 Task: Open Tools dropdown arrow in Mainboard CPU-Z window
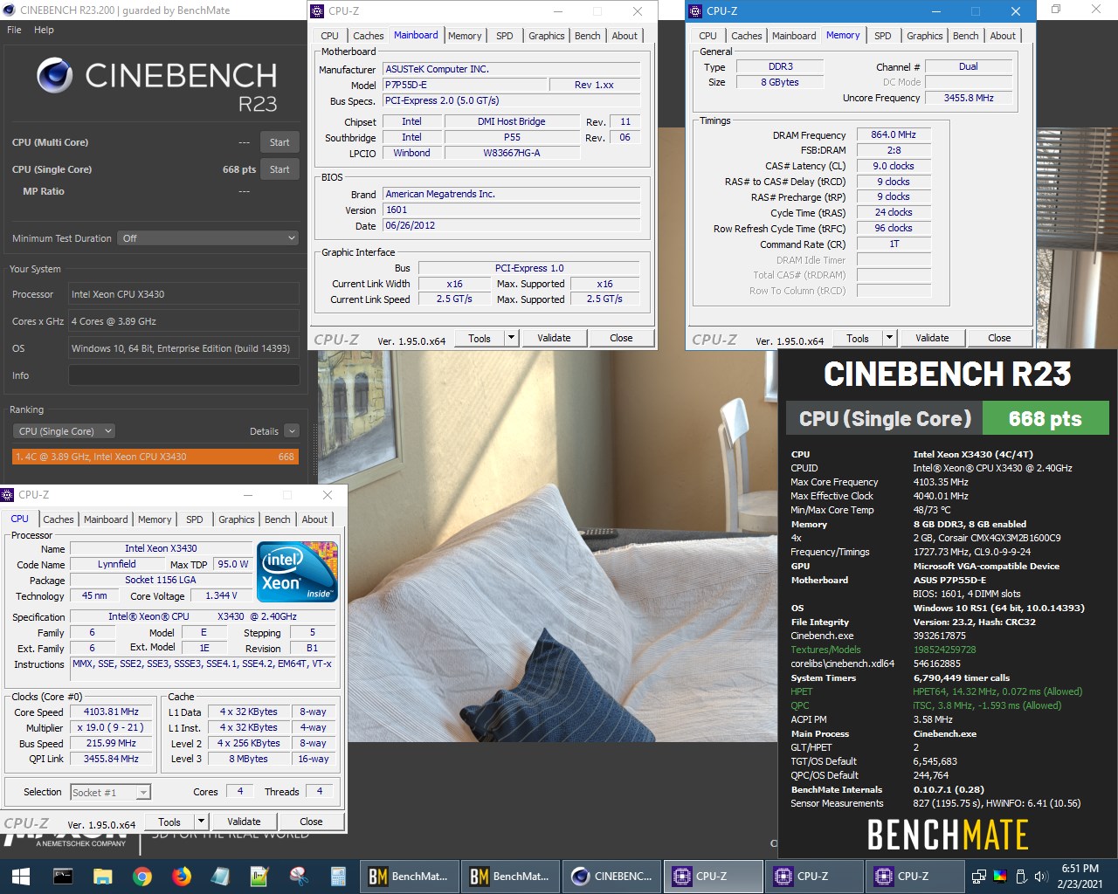(511, 338)
